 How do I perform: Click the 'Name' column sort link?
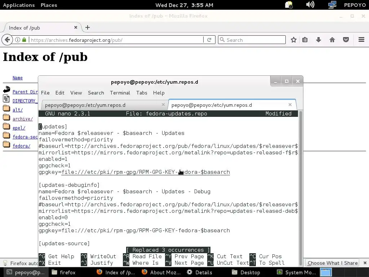[18, 78]
